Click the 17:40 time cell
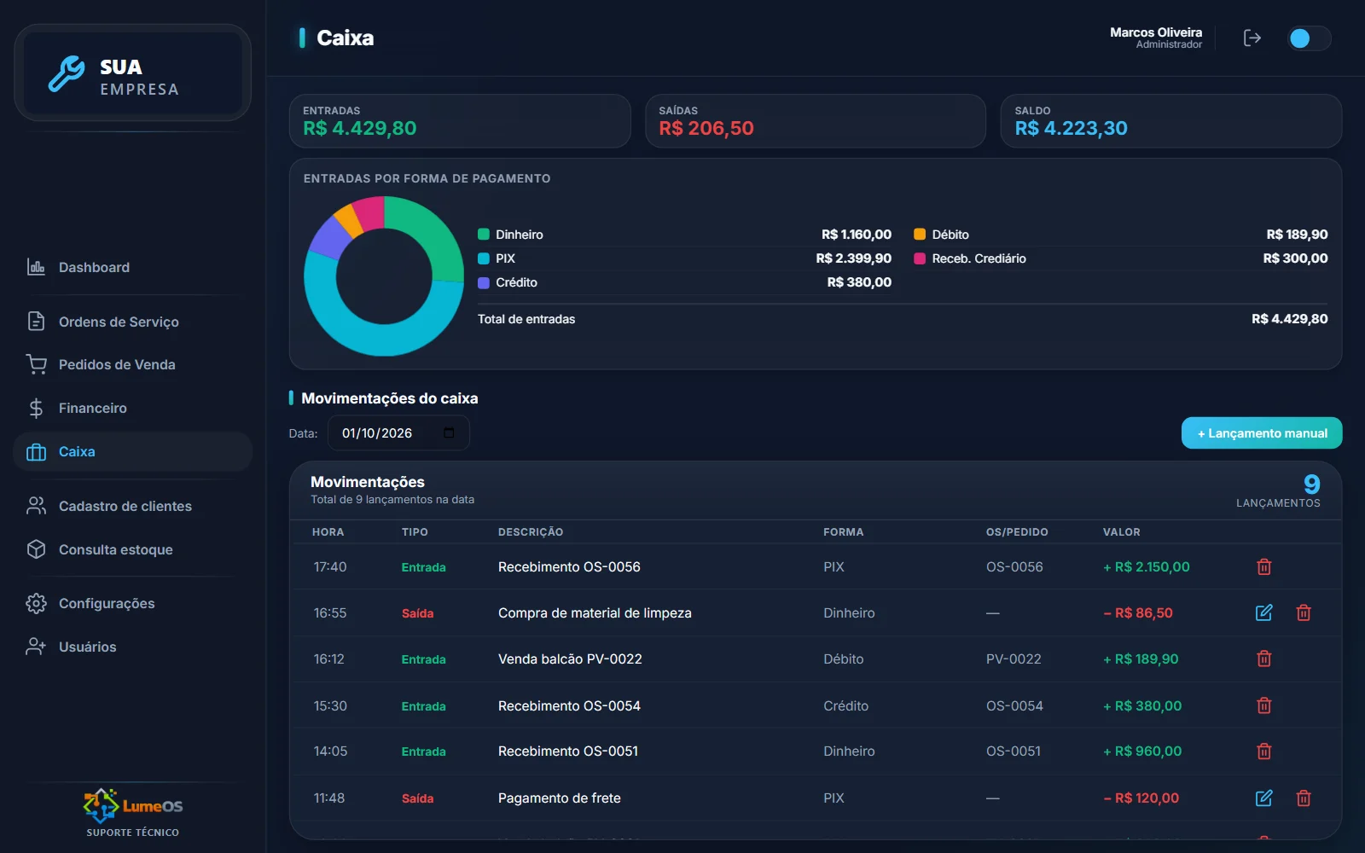The image size is (1365, 853). (330, 566)
